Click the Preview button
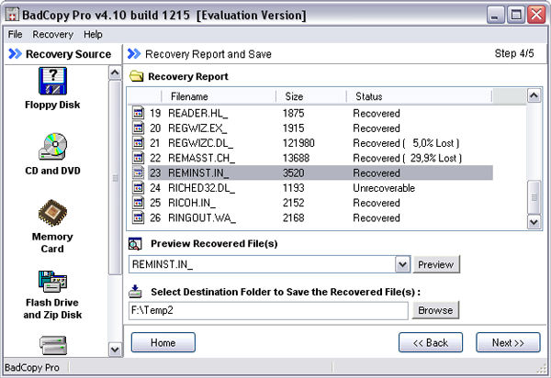The height and width of the screenshot is (378, 551). tap(435, 264)
